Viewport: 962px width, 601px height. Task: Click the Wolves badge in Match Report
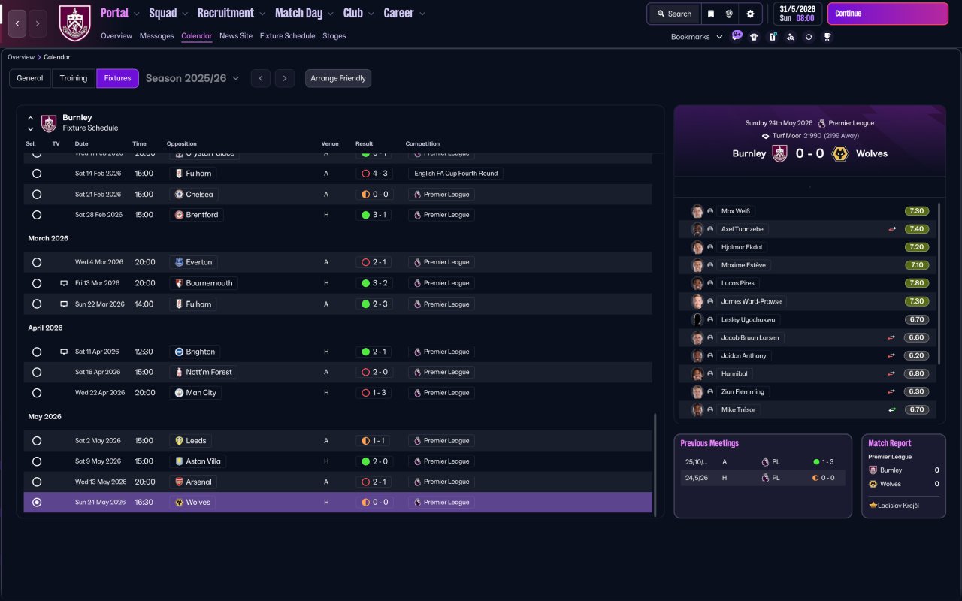(x=873, y=484)
